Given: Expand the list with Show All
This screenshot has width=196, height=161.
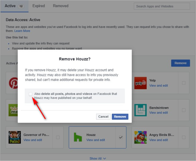Looking at the screenshot, I should pyautogui.click(x=98, y=159).
